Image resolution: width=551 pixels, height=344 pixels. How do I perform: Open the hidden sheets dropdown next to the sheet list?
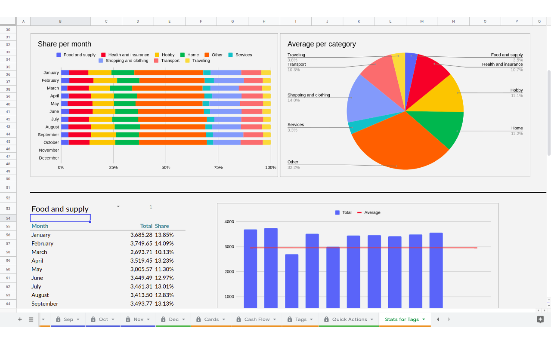(x=43, y=319)
